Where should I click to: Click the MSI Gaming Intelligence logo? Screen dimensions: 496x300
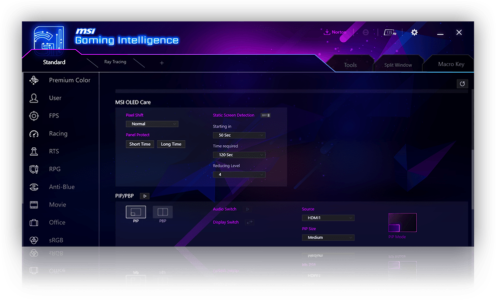[49, 38]
